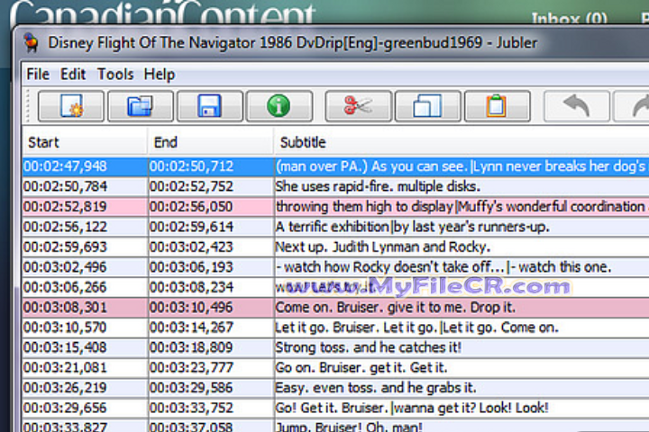Show file info with the green info icon
This screenshot has height=432, width=649.
[279, 106]
